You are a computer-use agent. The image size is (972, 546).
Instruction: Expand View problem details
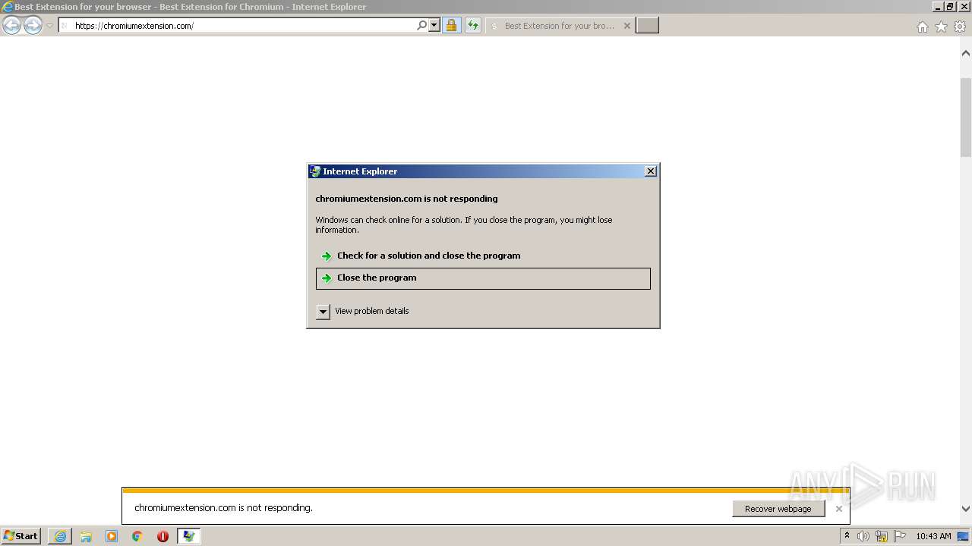[363, 311]
